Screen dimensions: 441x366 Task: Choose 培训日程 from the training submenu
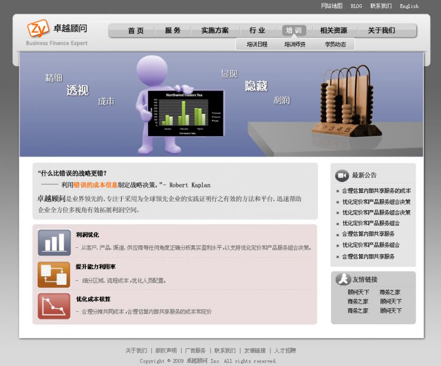coord(257,44)
